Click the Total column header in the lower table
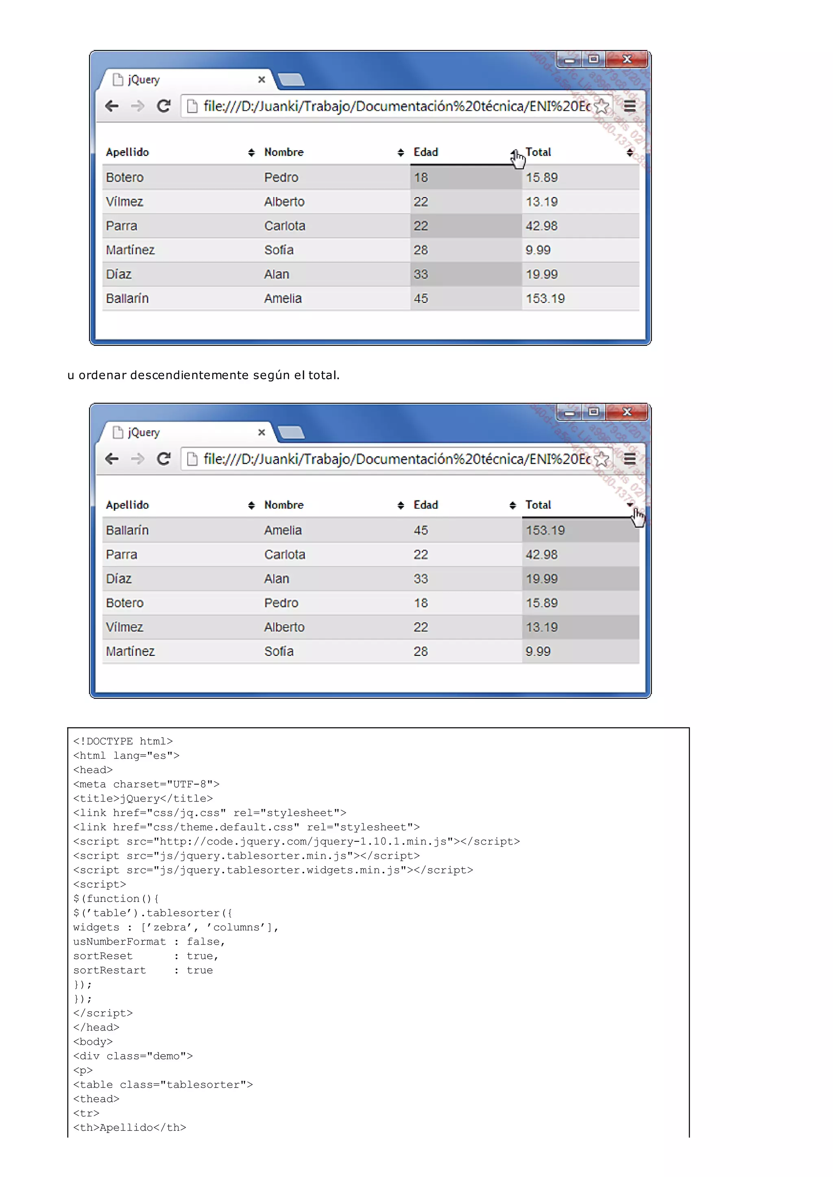 point(581,505)
